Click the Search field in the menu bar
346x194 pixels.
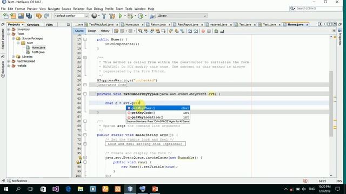coord(316,9)
